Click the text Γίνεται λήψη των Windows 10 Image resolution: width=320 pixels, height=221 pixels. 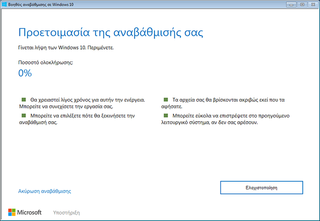(x=52, y=48)
